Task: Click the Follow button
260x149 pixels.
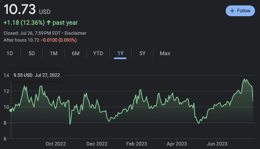Action: (x=240, y=11)
